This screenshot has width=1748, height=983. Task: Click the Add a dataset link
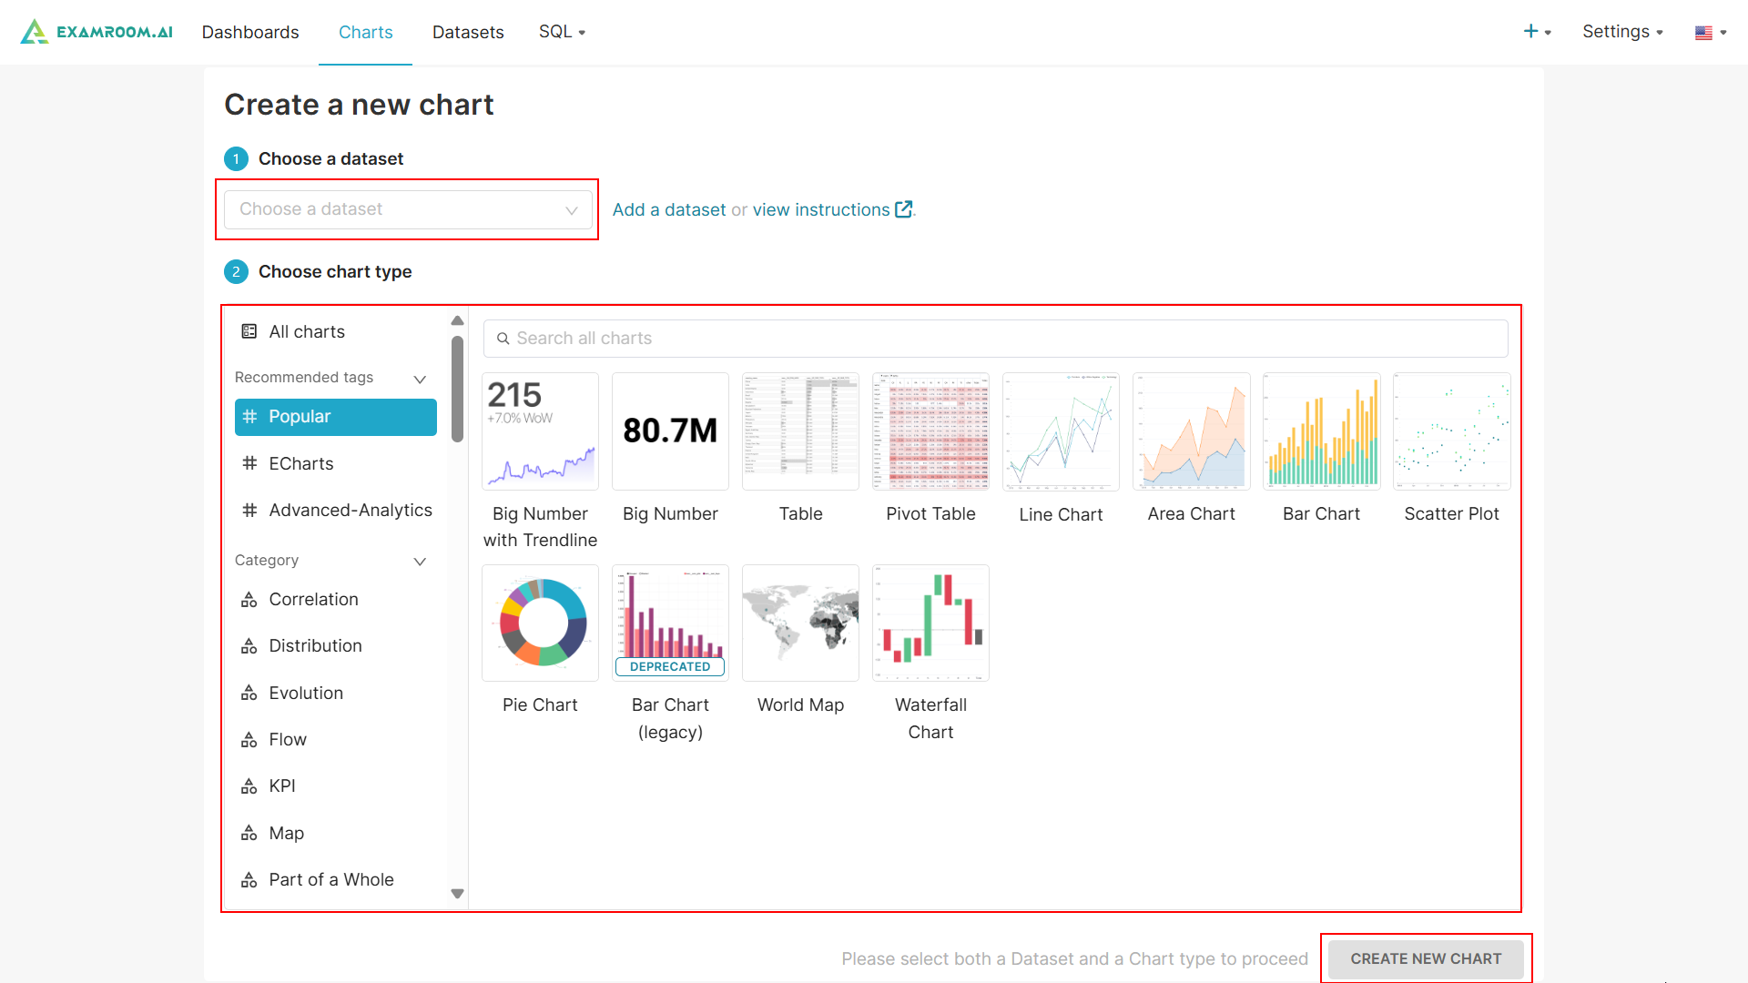point(669,210)
